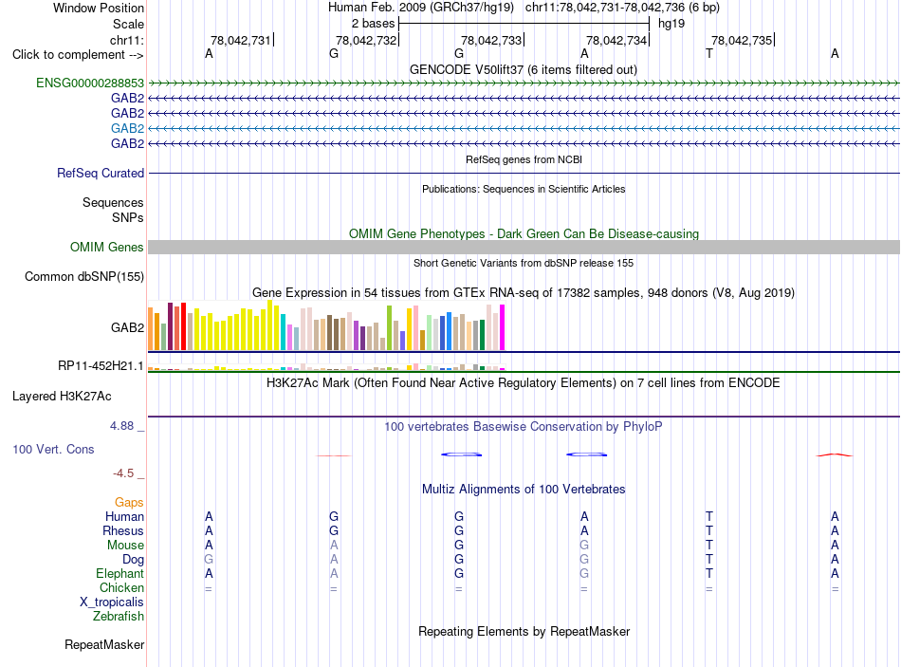Click the Window Position label
Image resolution: width=901 pixels, height=667 pixels.
coord(99,8)
